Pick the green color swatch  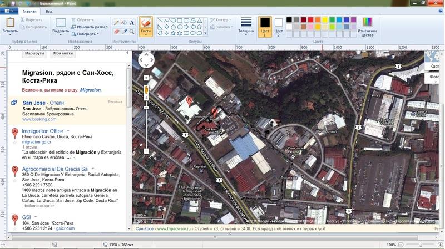point(332,19)
